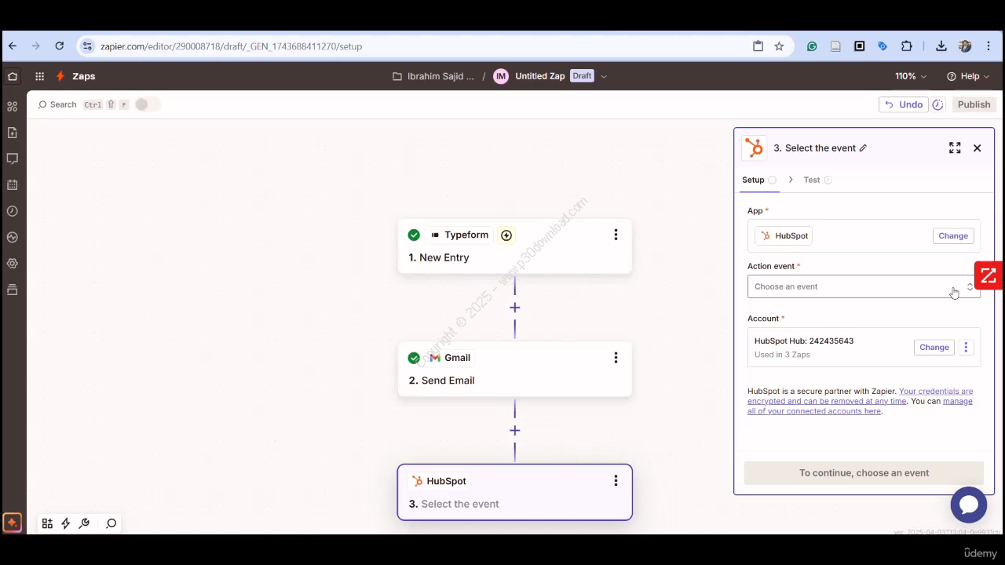Click the Grammarly extension icon

(812, 46)
